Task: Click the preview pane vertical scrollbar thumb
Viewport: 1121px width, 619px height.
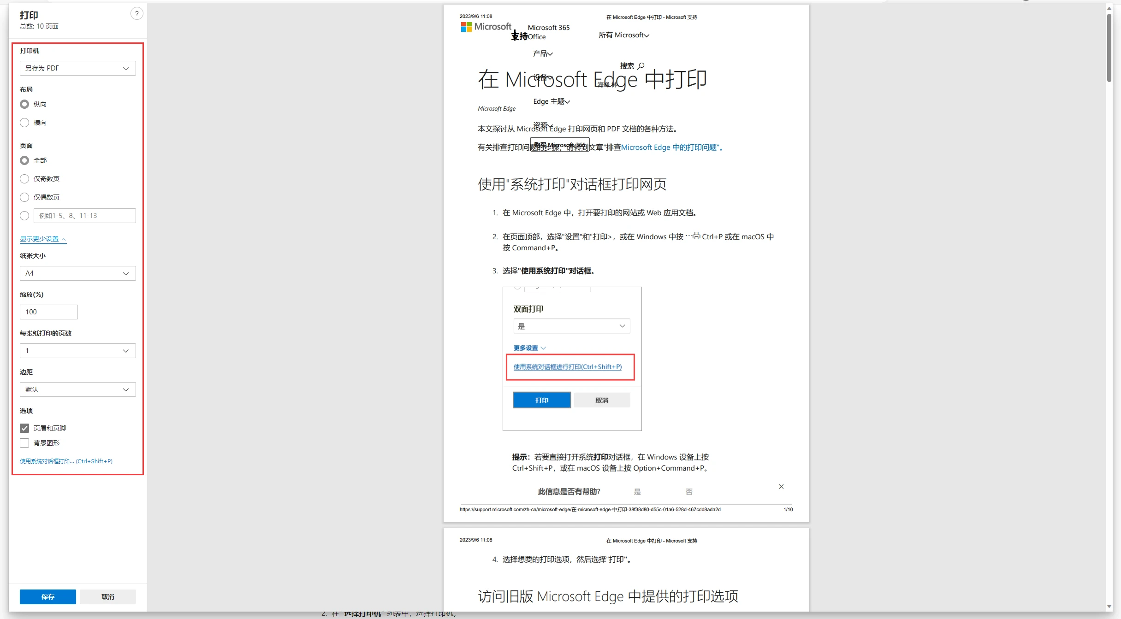Action: pyautogui.click(x=1109, y=48)
